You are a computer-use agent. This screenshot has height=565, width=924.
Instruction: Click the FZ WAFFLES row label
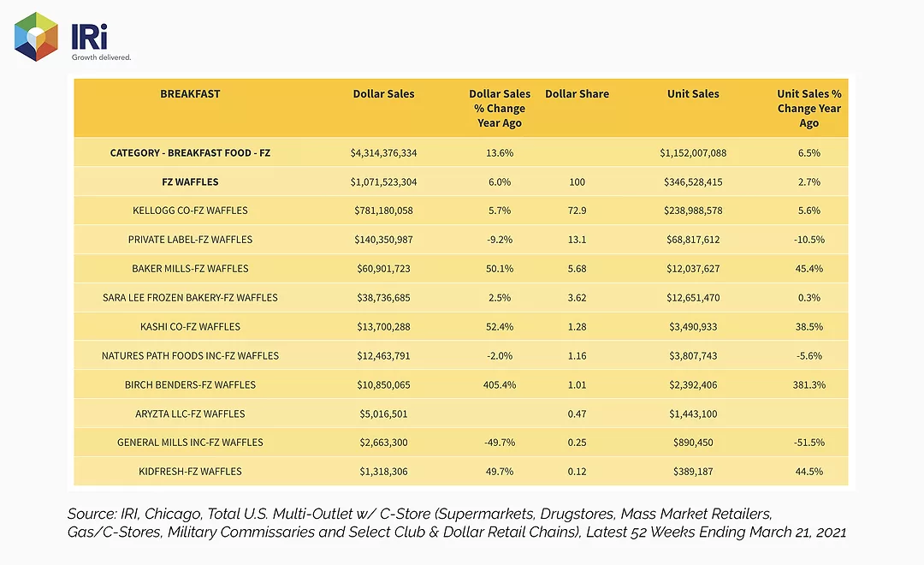click(x=190, y=181)
